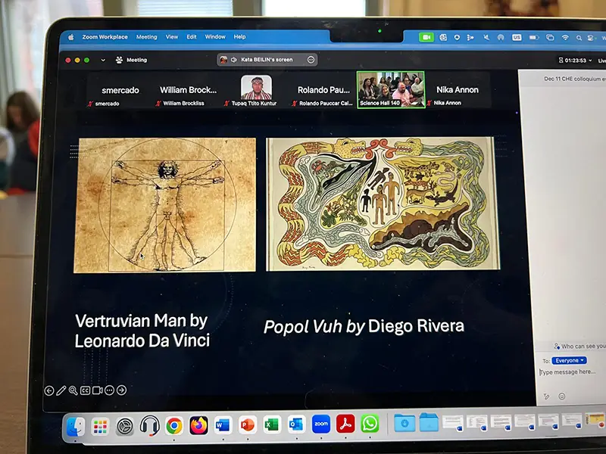Open Zoom Workplace app menu
Screen dimensions: 606x454
(105, 37)
